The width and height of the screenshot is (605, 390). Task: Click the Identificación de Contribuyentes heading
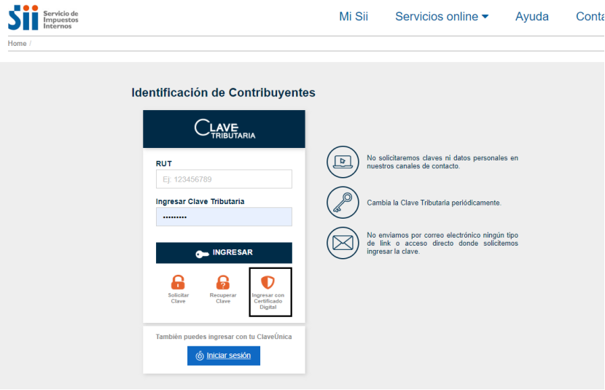(x=223, y=93)
